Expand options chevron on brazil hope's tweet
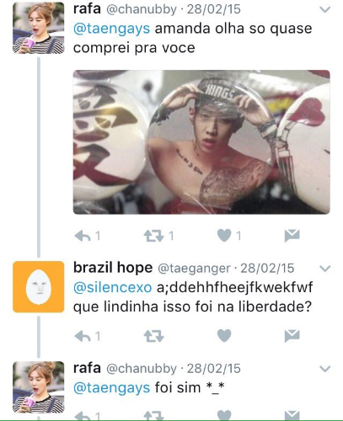The image size is (343, 421). tap(325, 269)
